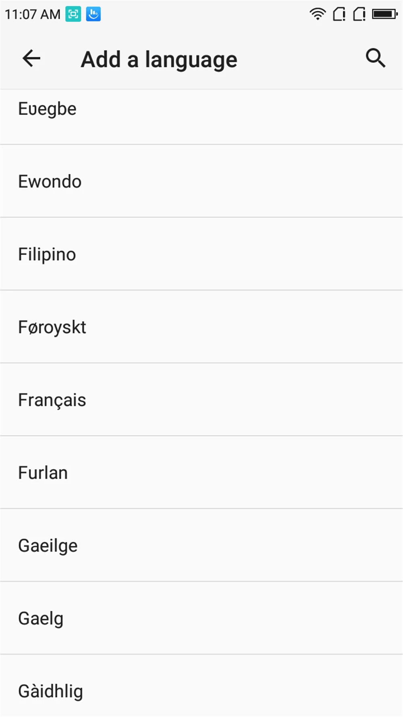The image size is (403, 717).
Task: Choose Furlan language entry
Action: pyautogui.click(x=201, y=472)
